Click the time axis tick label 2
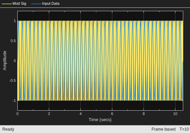 click(x=49, y=114)
